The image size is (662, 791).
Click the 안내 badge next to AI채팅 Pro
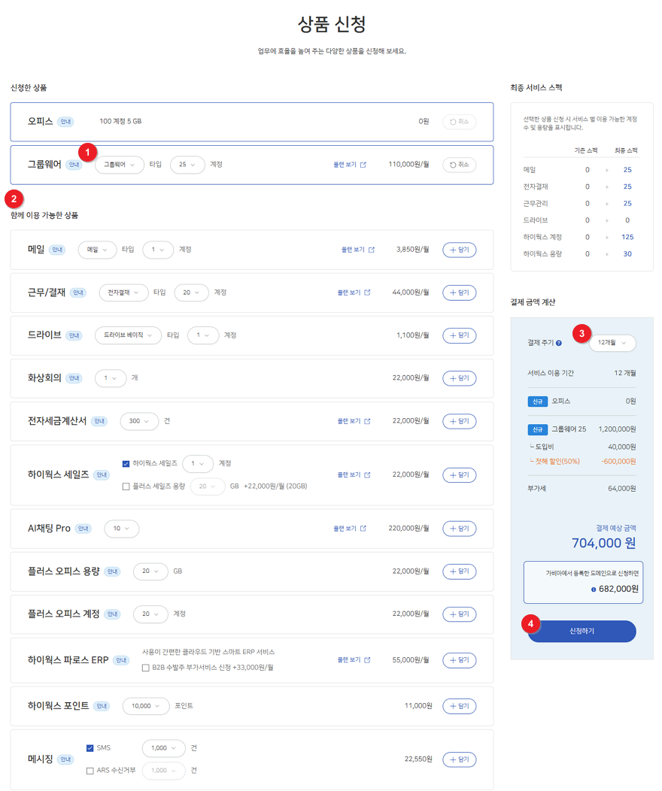tap(84, 529)
